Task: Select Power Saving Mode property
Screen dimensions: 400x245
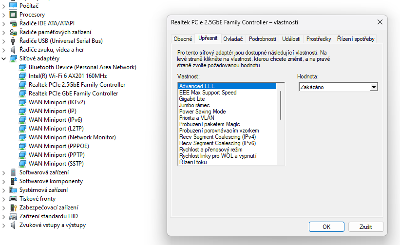Action: coord(202,112)
